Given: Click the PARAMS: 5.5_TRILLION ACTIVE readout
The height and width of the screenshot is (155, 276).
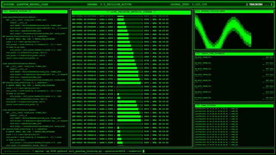Looking at the screenshot, I should 109,4.
